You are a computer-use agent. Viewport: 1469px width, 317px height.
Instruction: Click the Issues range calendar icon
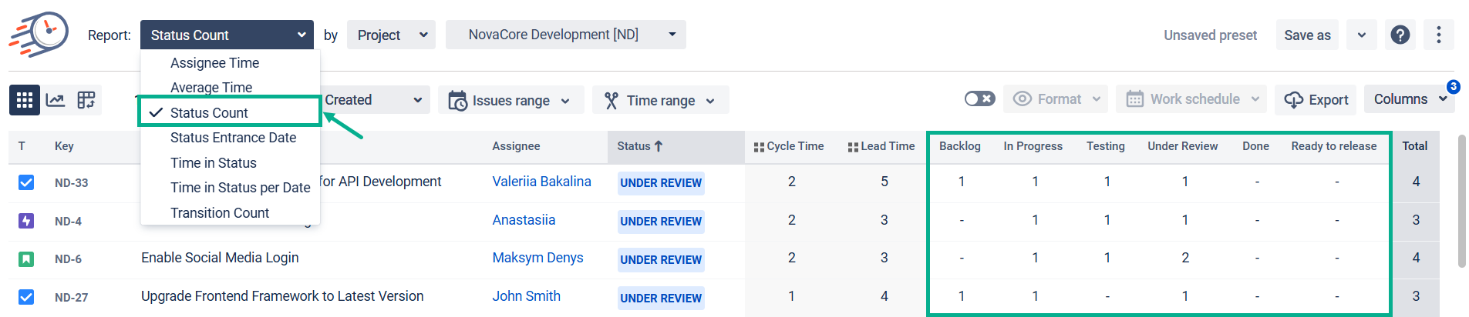[x=457, y=101]
